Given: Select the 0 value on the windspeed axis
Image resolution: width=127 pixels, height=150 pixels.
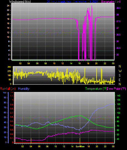Looking at the screenshot, I should coord(9,59).
